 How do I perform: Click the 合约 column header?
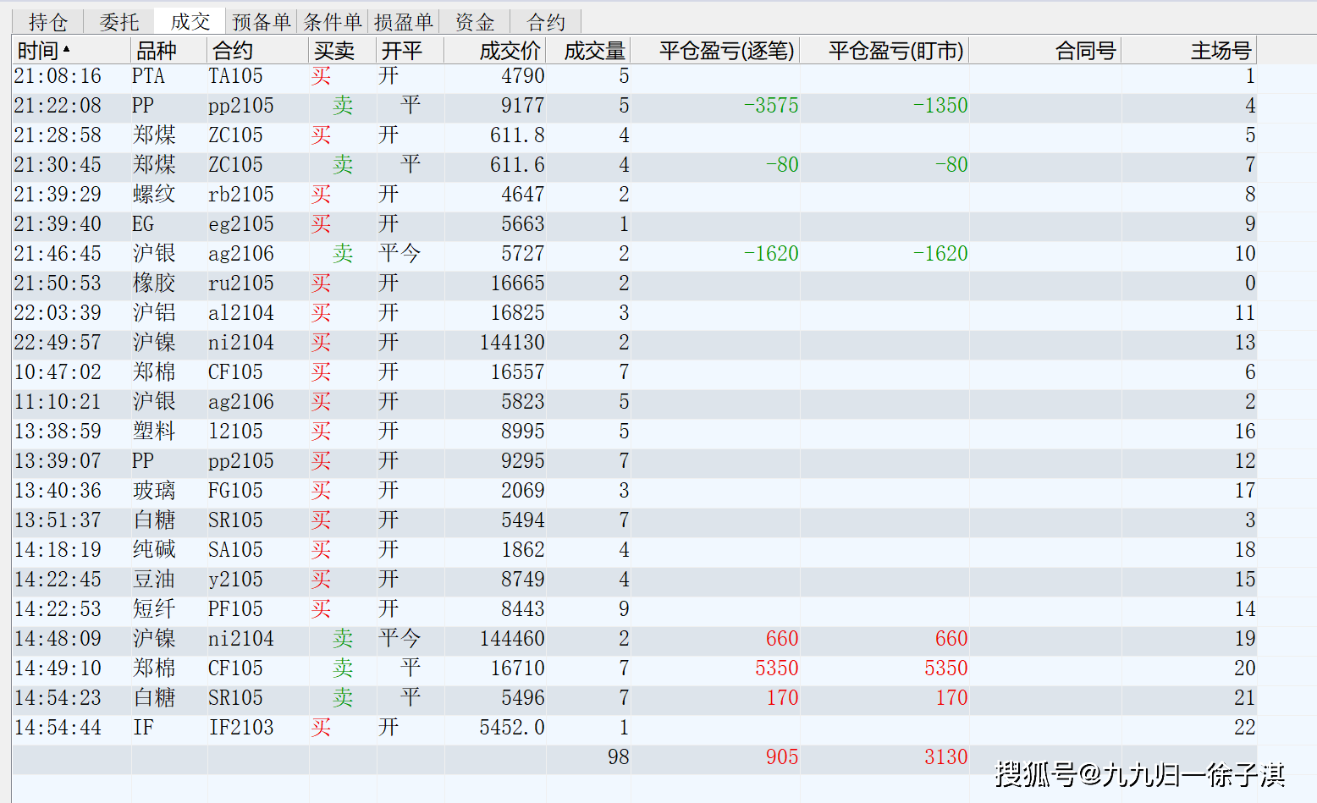258,51
